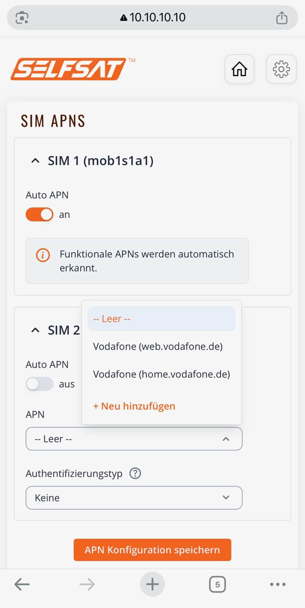Collapse the SIM 1 (mob1s1a1) section
The image size is (305, 608).
pos(35,161)
